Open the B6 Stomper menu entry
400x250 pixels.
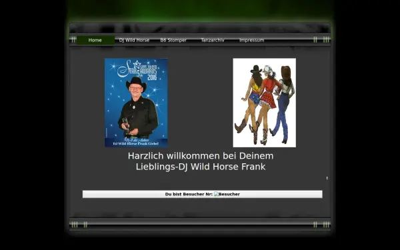(x=173, y=40)
